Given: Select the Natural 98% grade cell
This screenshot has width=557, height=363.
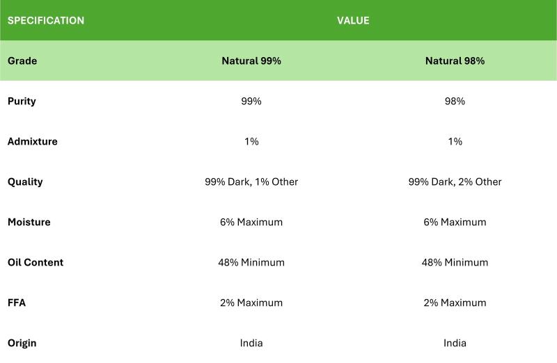Looking at the screenshot, I should point(455,60).
